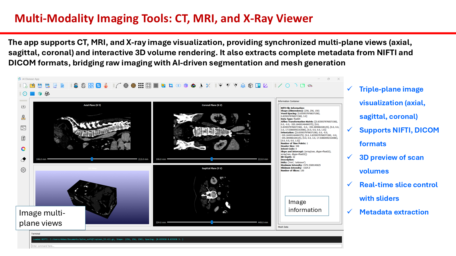Select the scissors cut tool
This screenshot has width=456, height=256.
click(208, 86)
